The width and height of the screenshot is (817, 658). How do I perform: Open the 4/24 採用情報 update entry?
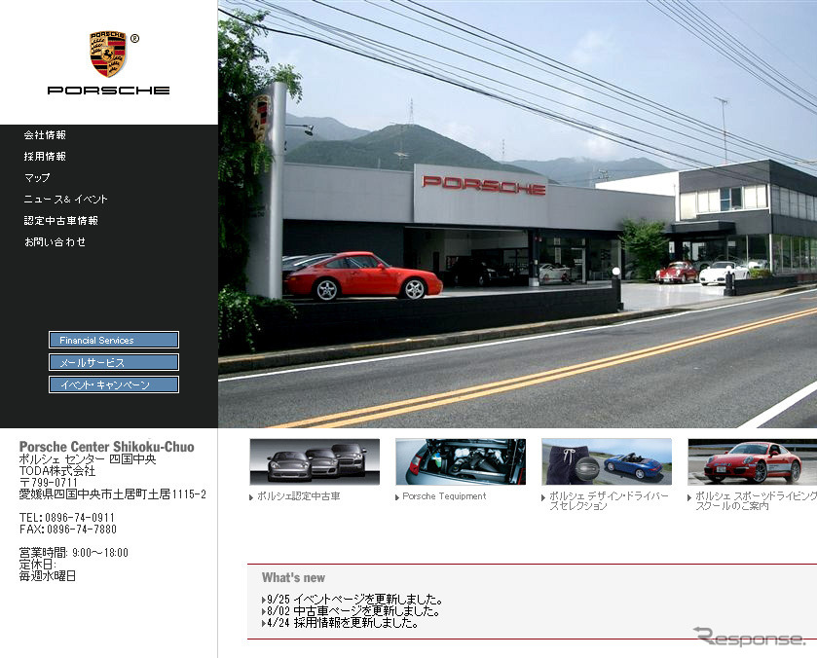[x=341, y=623]
